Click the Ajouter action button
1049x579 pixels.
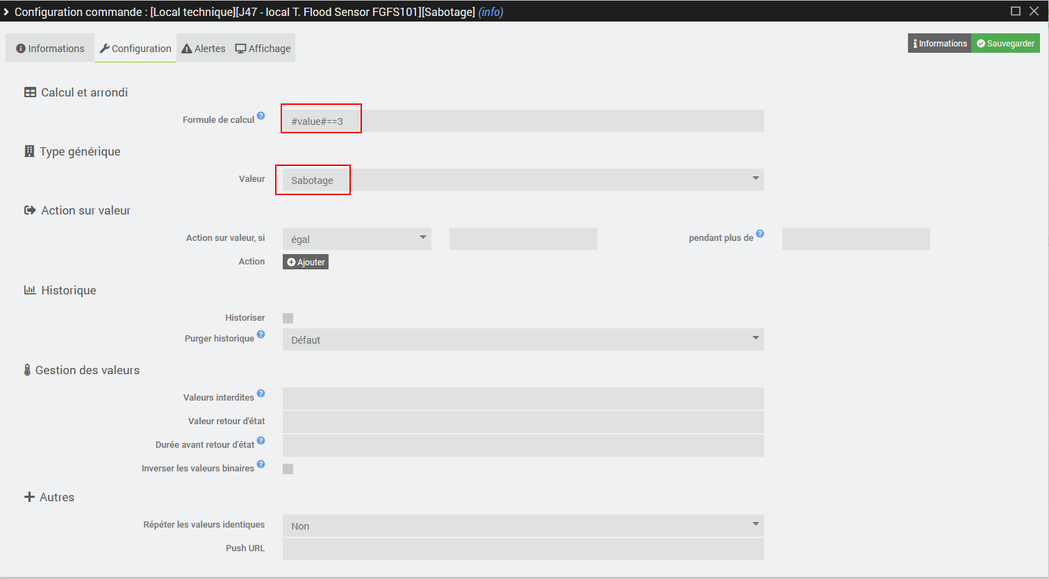pos(306,262)
